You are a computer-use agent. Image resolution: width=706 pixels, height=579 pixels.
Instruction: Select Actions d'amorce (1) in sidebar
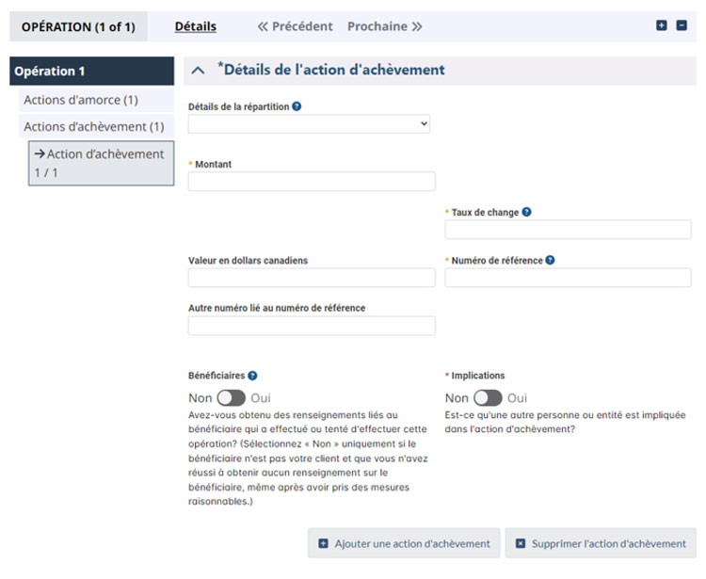tap(81, 100)
